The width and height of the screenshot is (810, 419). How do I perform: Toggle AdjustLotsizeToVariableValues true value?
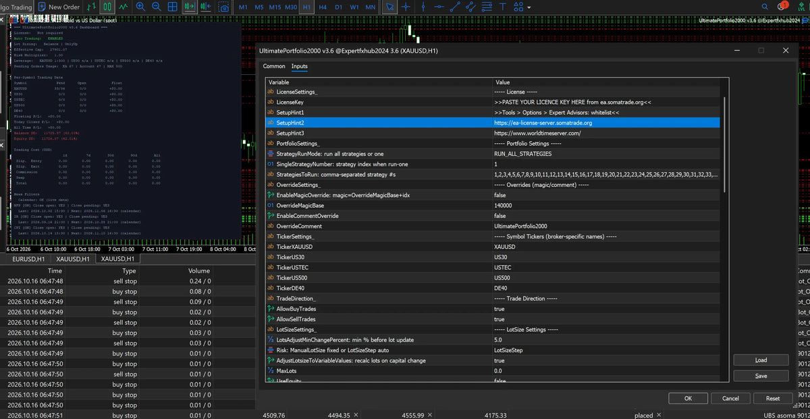(x=606, y=361)
